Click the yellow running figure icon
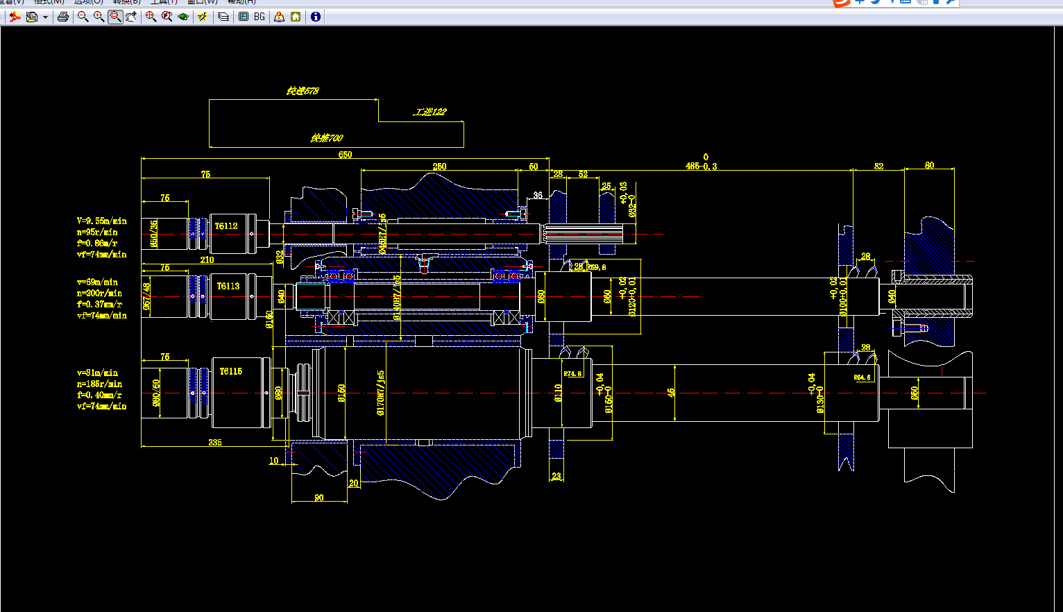1063x612 pixels. tap(202, 17)
